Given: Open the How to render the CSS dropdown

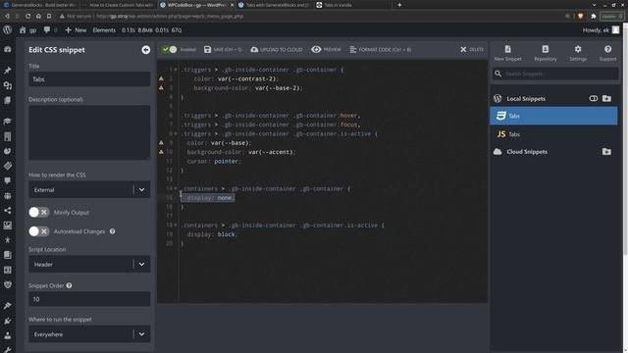Looking at the screenshot, I should click(x=89, y=189).
